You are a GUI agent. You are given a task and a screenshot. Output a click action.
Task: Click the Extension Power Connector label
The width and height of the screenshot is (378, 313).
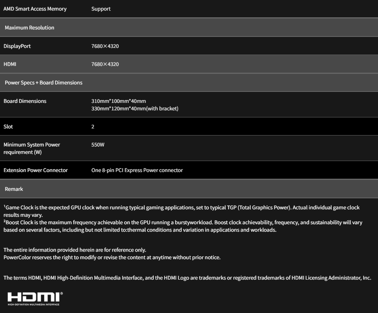(x=35, y=170)
